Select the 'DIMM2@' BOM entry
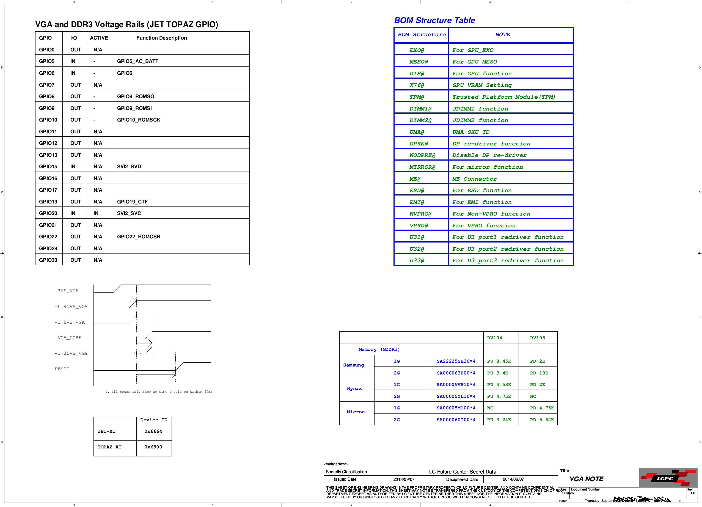This screenshot has width=702, height=507. 420,120
